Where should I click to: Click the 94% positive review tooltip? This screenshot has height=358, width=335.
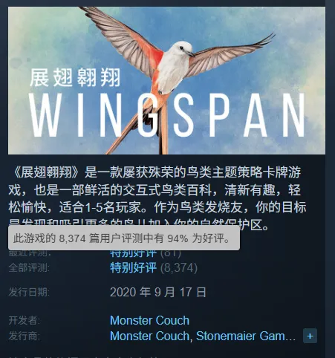click(x=124, y=238)
